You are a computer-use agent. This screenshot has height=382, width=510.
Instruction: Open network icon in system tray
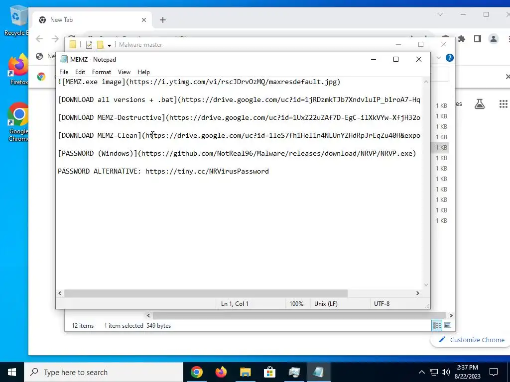(434, 372)
